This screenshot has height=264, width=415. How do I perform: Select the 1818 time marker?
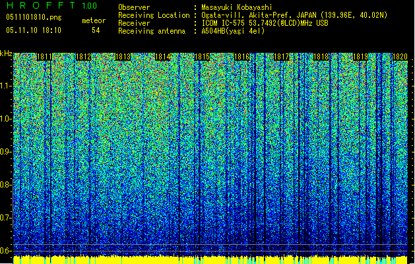coord(321,57)
